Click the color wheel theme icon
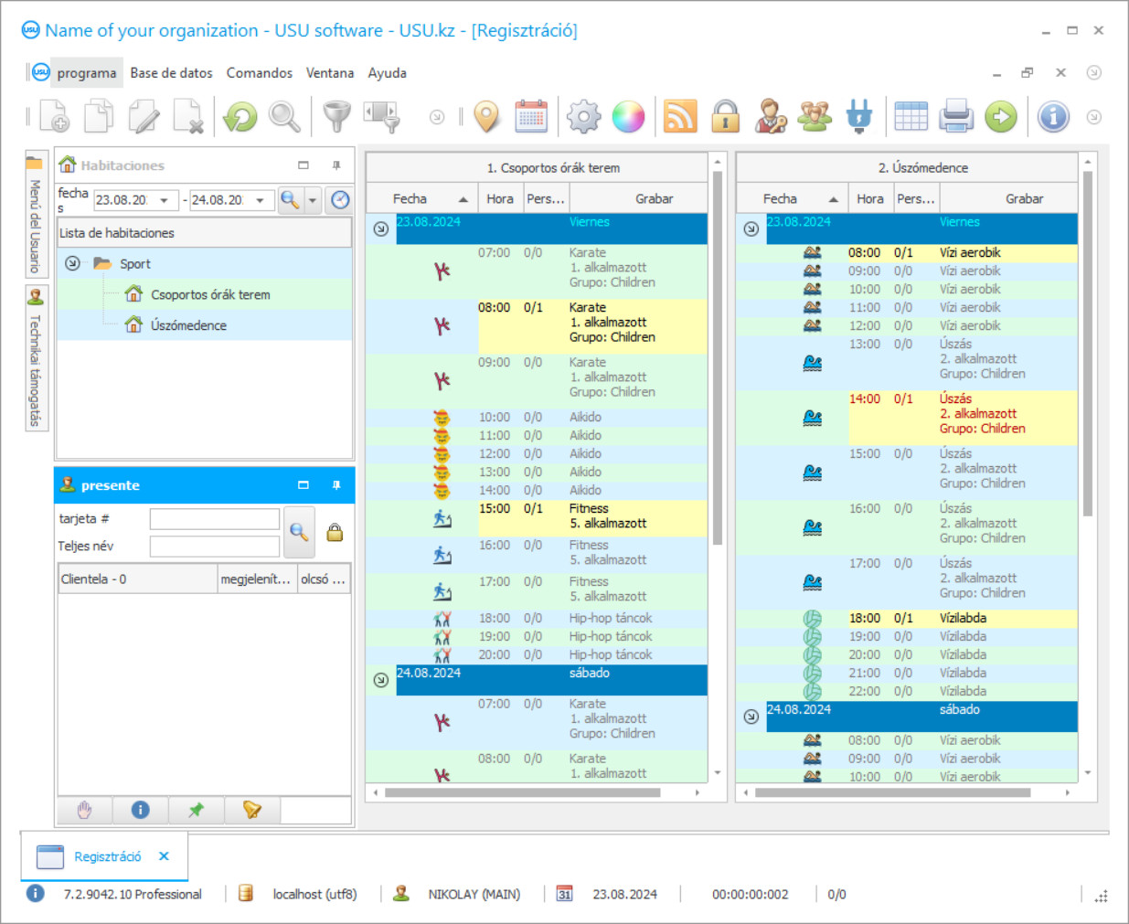The image size is (1129, 924). (x=628, y=117)
